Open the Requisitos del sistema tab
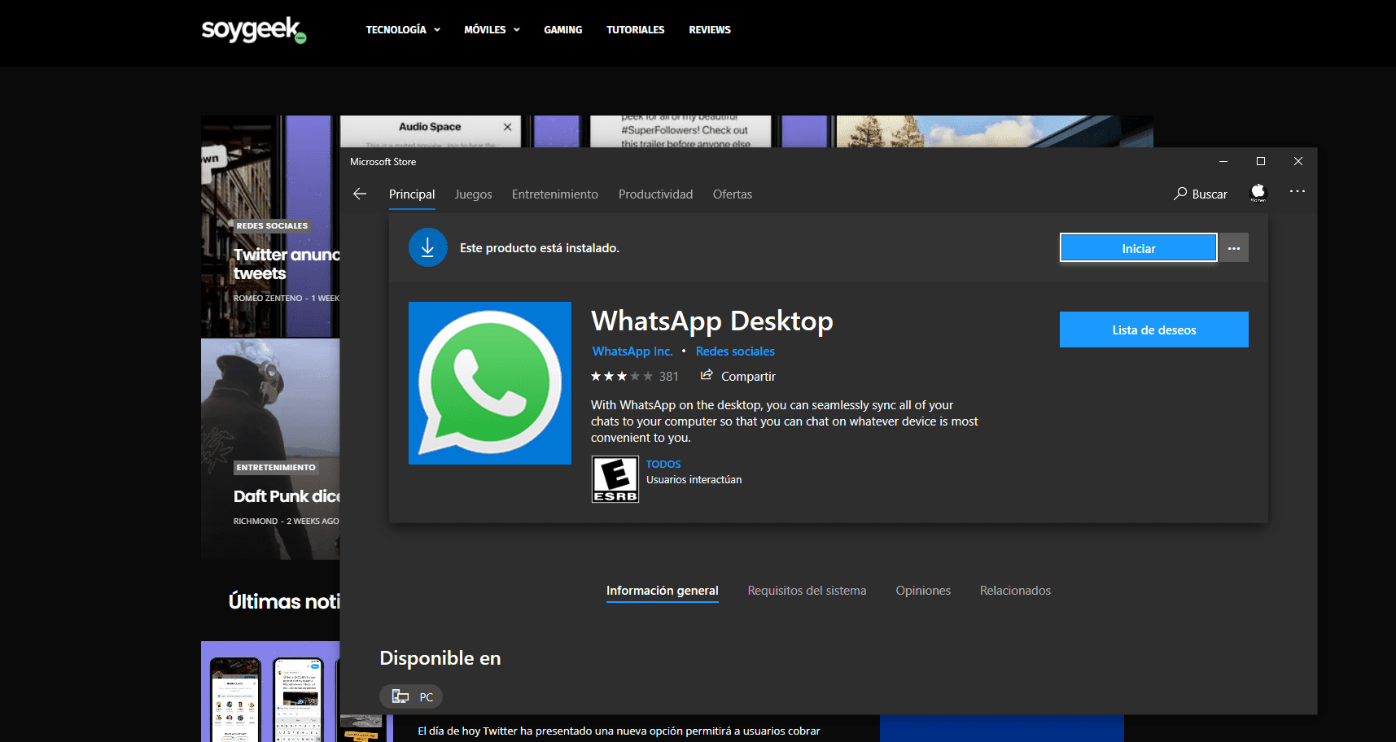The width and height of the screenshot is (1396, 742). click(807, 591)
